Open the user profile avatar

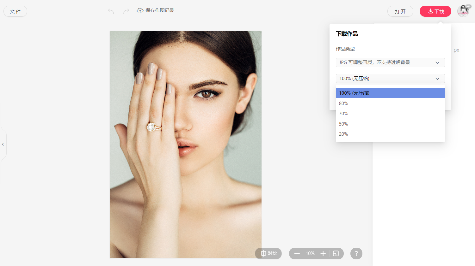[463, 11]
